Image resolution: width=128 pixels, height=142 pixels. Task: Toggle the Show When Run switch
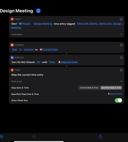[118, 101]
